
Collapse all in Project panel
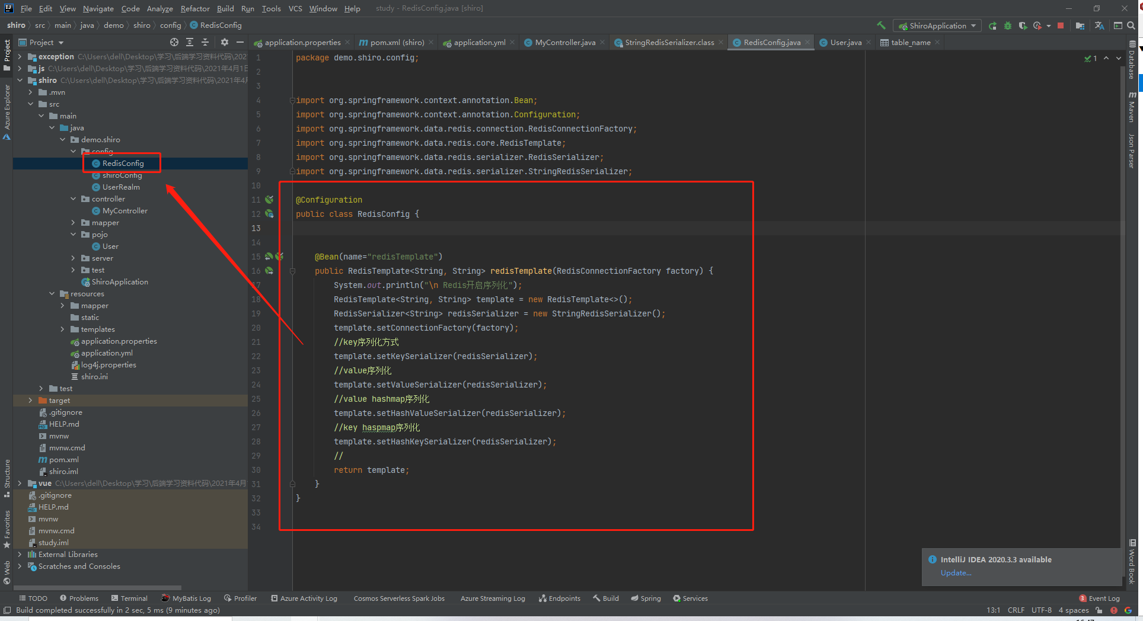[205, 42]
